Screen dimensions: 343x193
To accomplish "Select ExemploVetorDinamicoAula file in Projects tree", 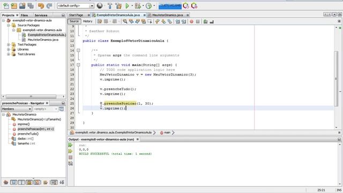I will coord(47,35).
